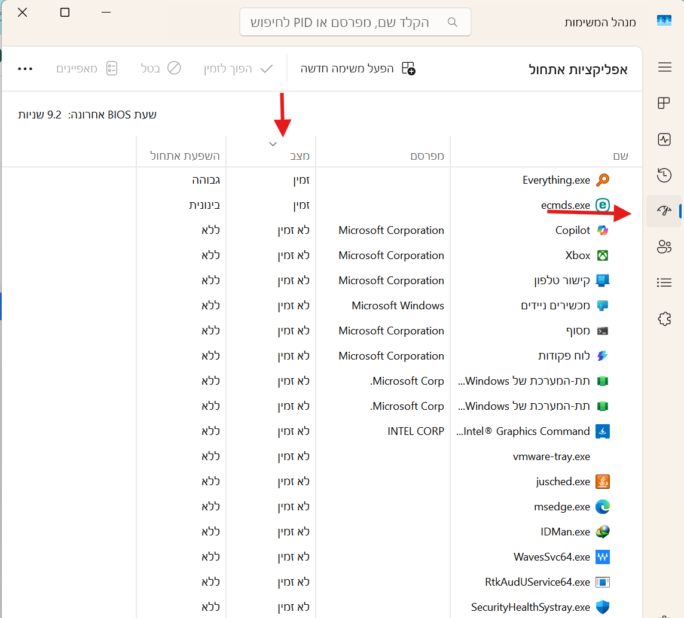Open the App history page icon
The height and width of the screenshot is (618, 684).
point(664,175)
